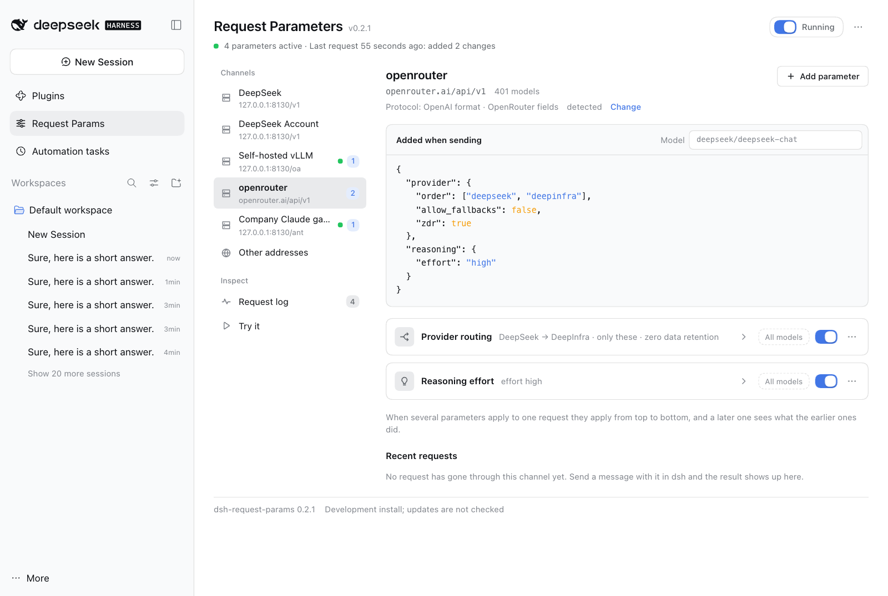Open Try it play icon

tap(226, 326)
